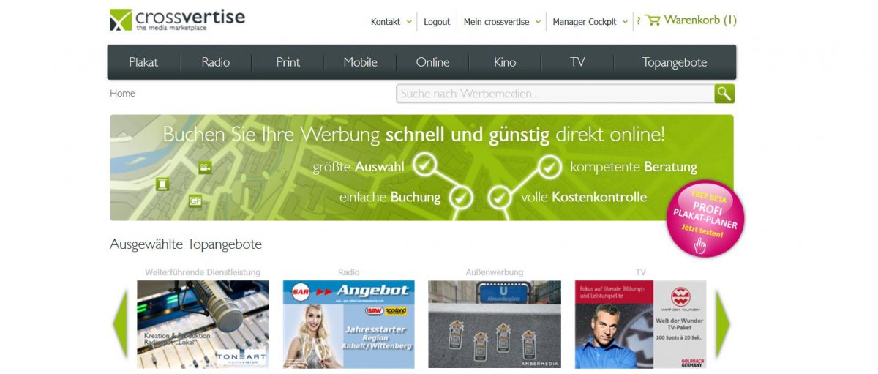Open the Jahresstarter Anhalt/Wittenberg offer thumbnail
The width and height of the screenshot is (878, 374).
click(349, 324)
